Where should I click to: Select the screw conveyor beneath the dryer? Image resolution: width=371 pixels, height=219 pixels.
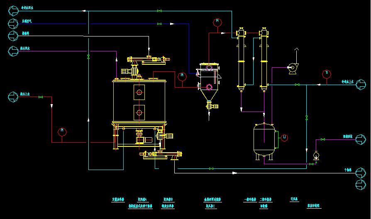pos(160,155)
